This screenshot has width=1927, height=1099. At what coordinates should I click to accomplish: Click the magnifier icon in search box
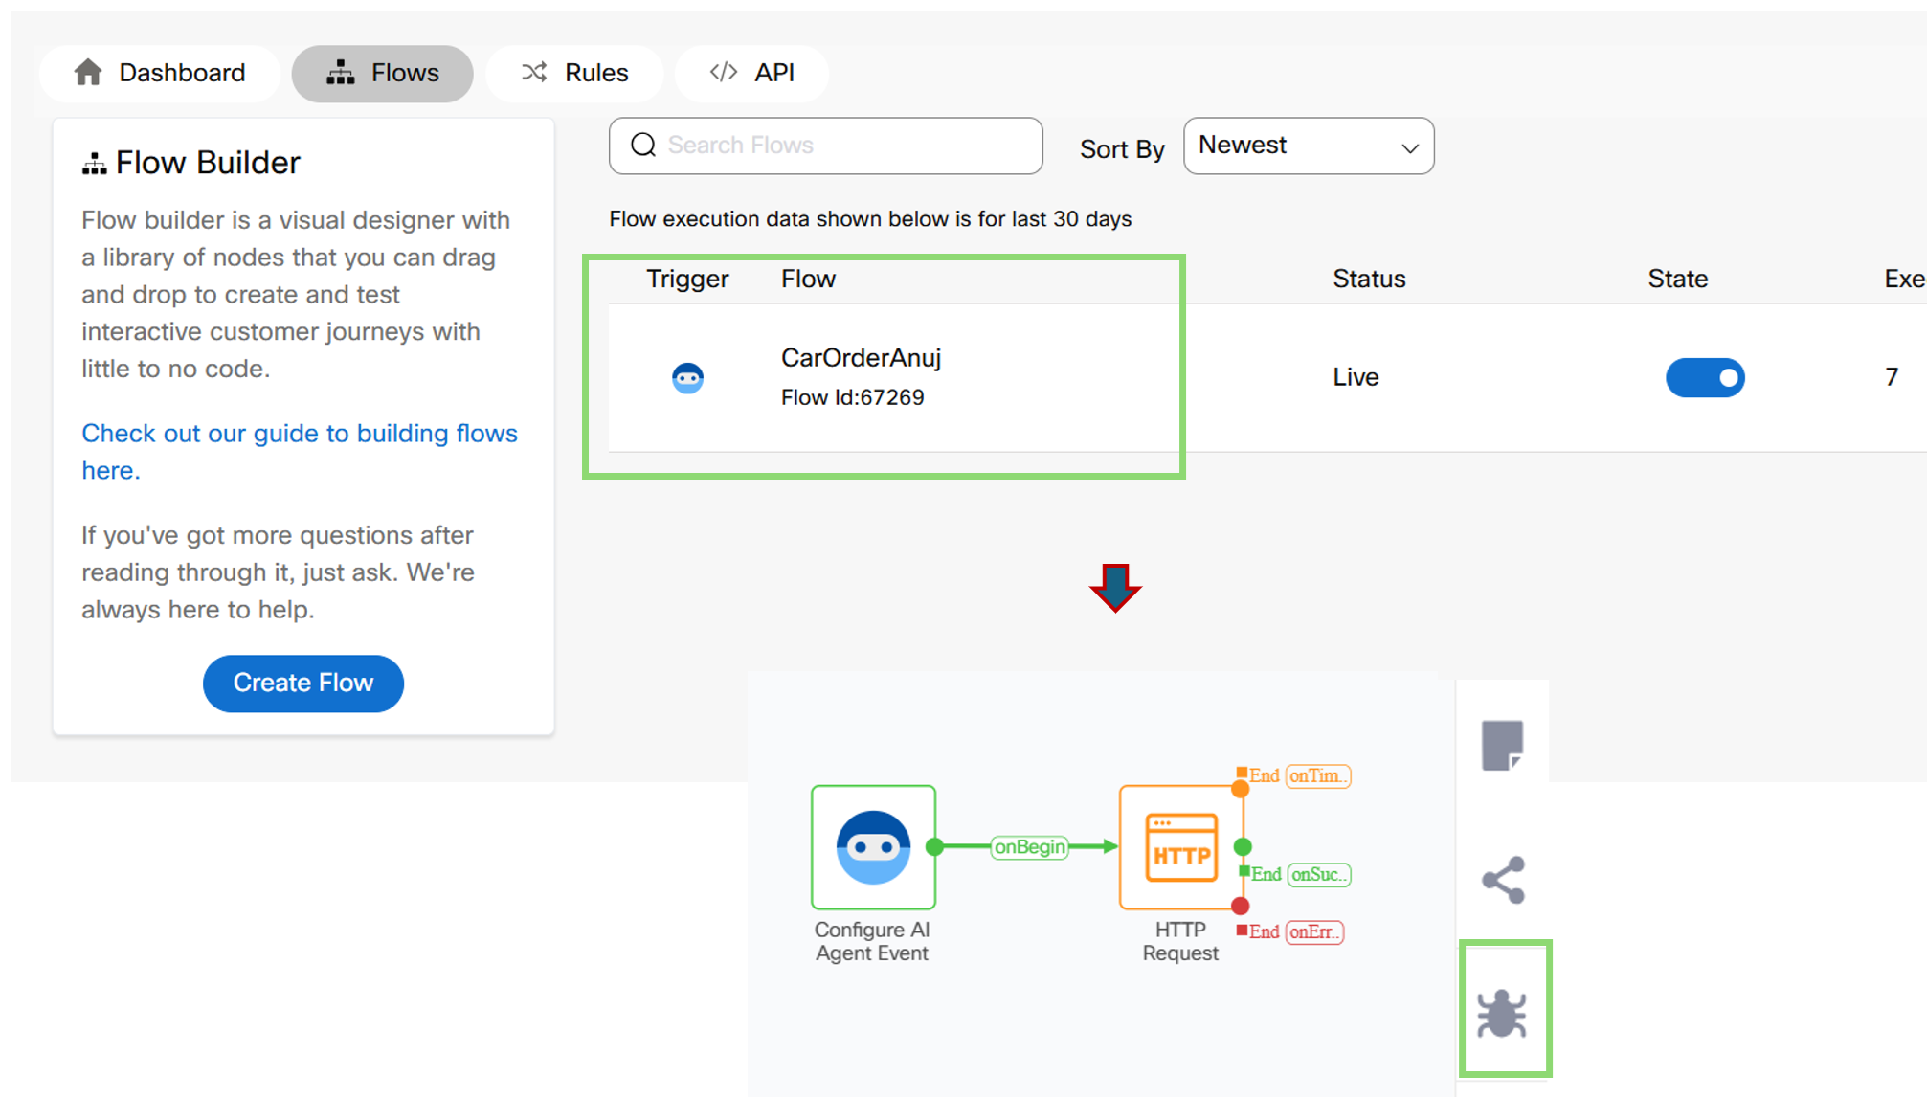click(x=643, y=145)
